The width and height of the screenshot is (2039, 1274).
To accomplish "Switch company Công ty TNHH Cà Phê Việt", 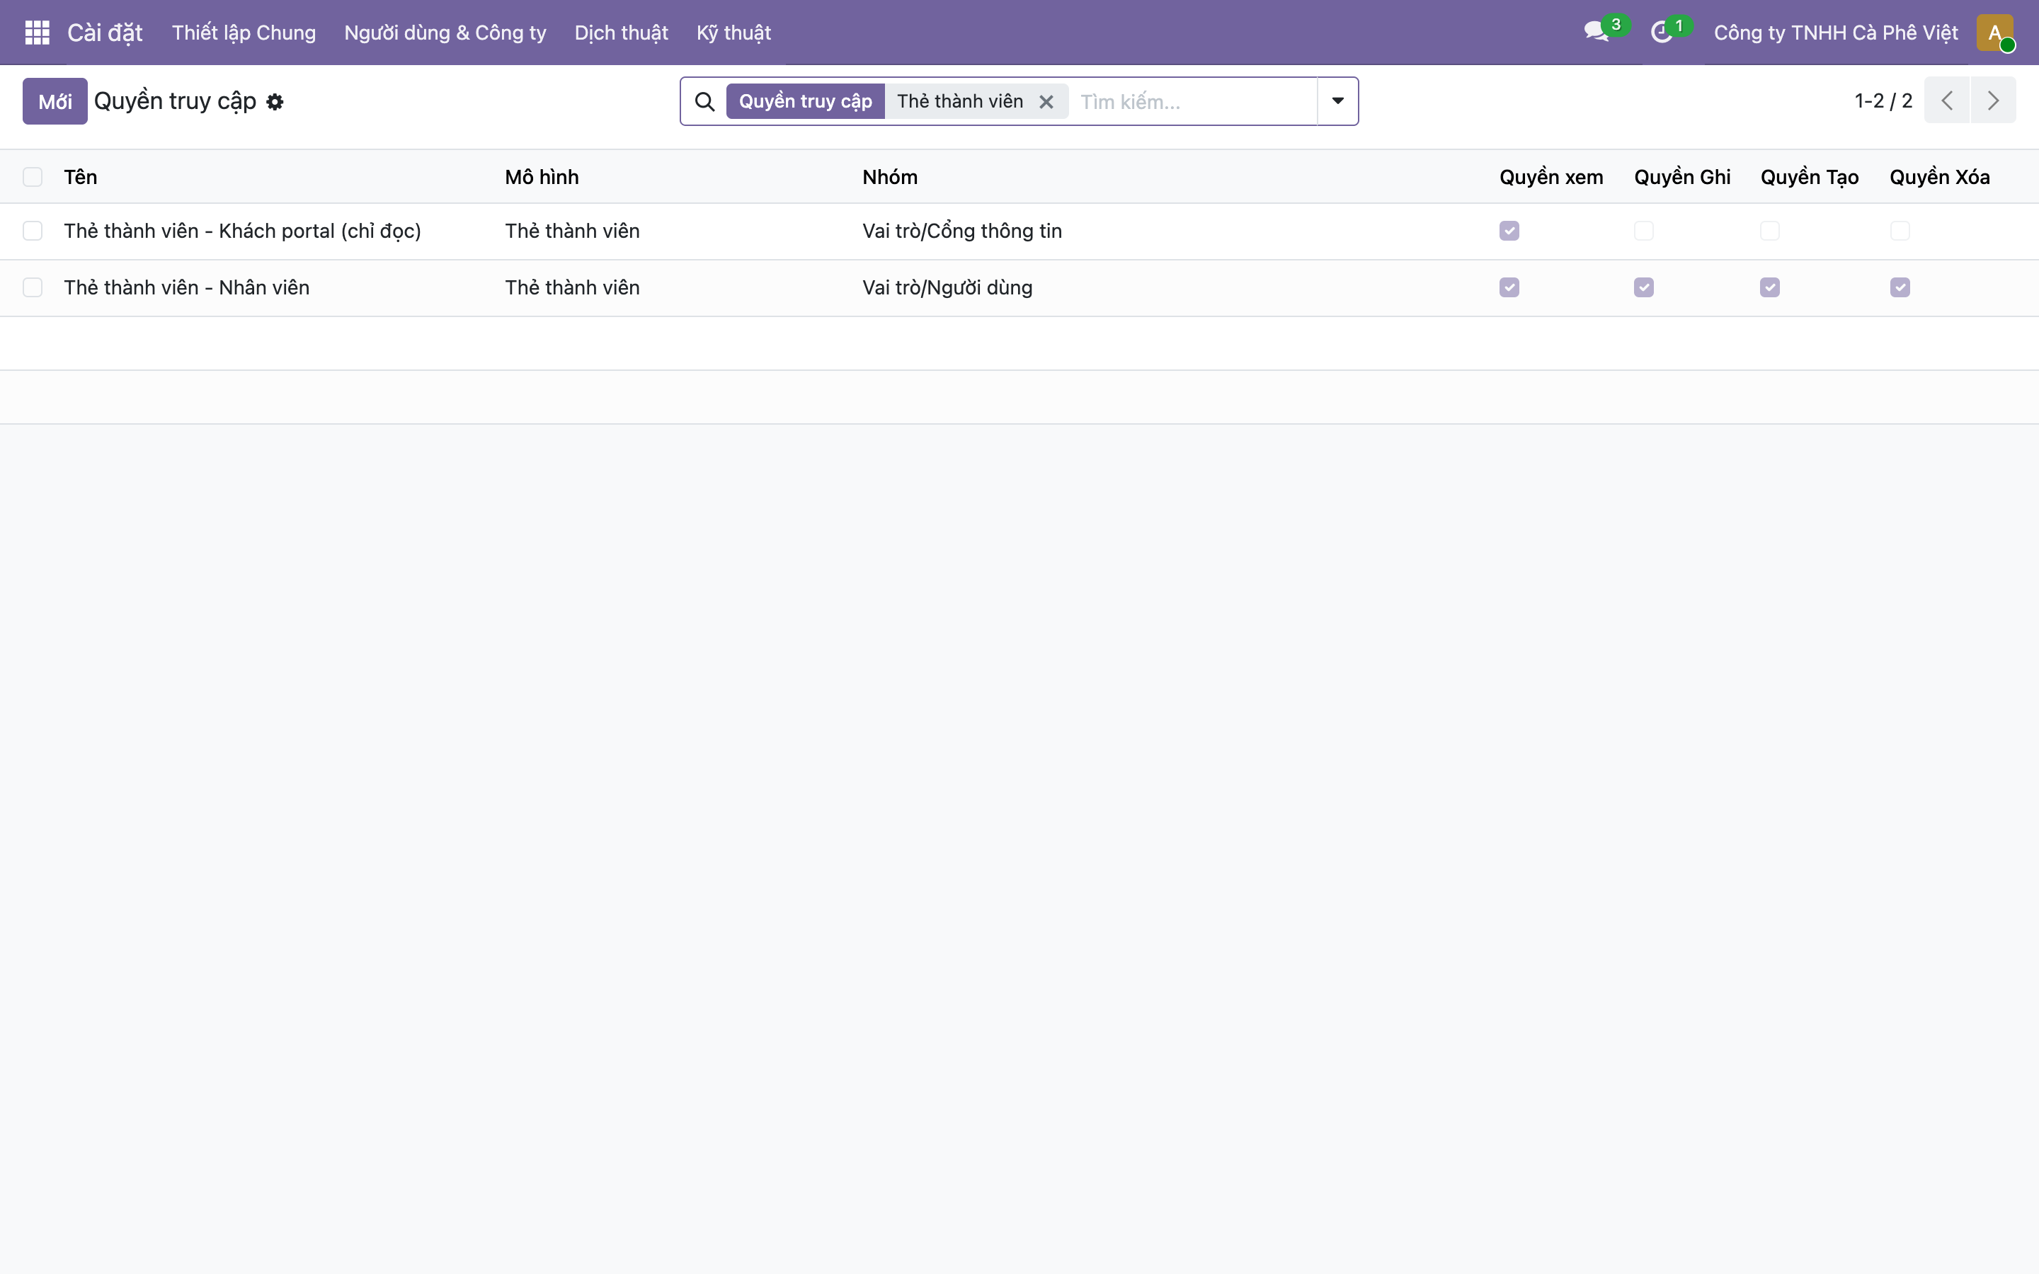I will click(x=1835, y=33).
